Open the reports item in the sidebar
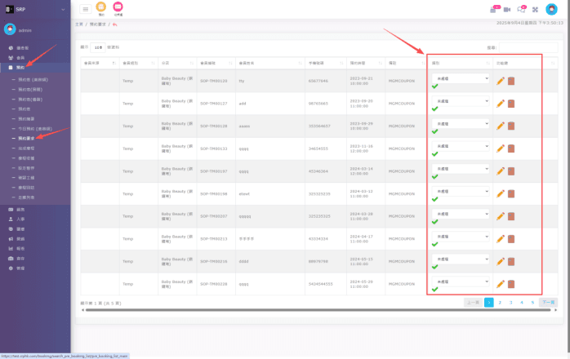Image resolution: width=570 pixels, height=359 pixels. coord(21,249)
